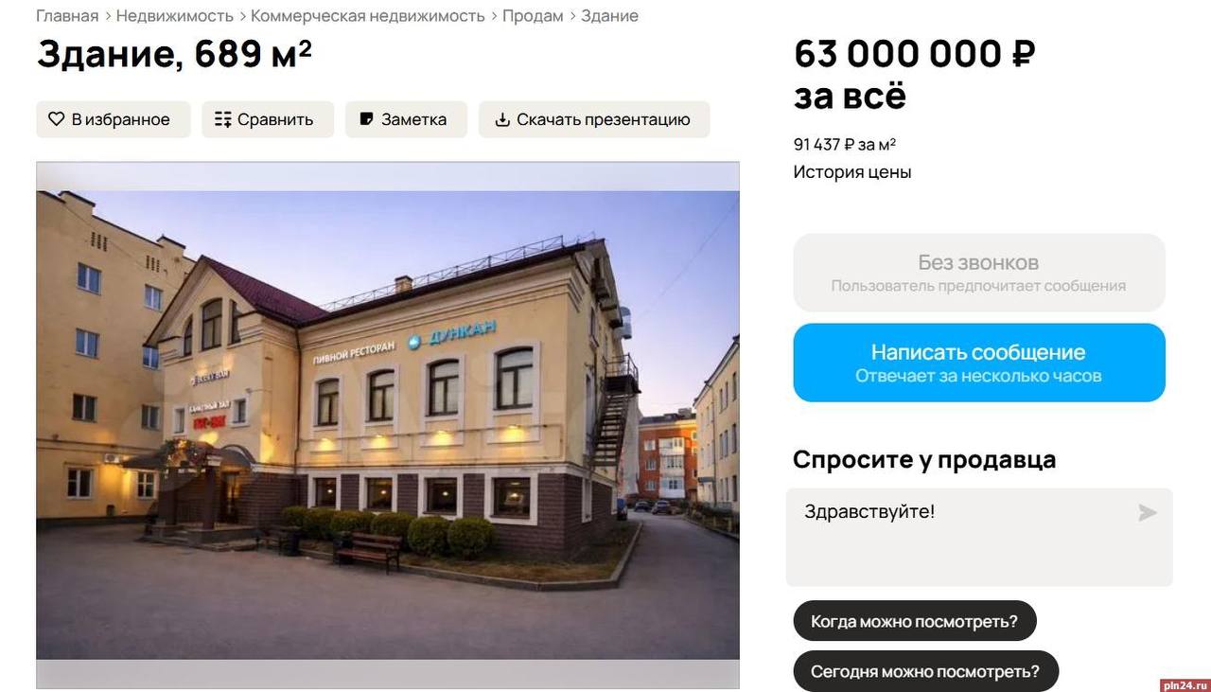The width and height of the screenshot is (1211, 692).
Task: Click the compare list icon beside Сравнить
Action: tap(222, 119)
